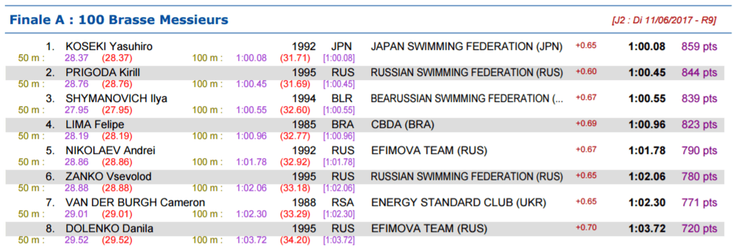Viewport: 733px width, 249px height.
Task: Click the 844 pts score
Action: click(699, 73)
